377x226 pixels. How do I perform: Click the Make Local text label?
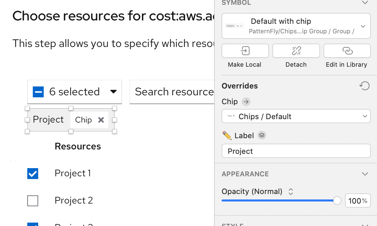[x=244, y=65]
